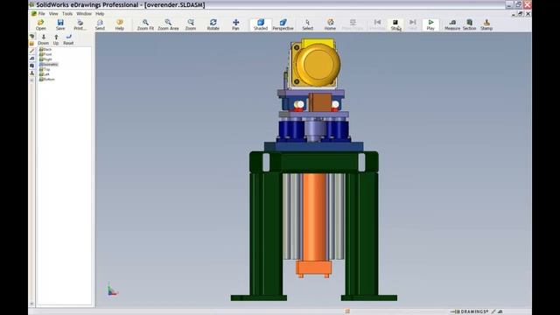This screenshot has width=560, height=315.
Task: Move view Up in list
Action: pos(56,39)
